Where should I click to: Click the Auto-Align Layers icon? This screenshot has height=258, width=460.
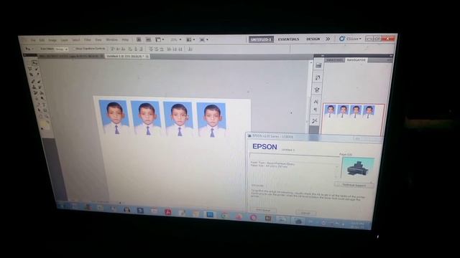[x=190, y=49]
